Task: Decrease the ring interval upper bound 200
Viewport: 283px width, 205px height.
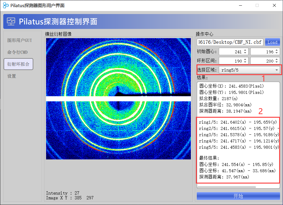Action: click(277, 62)
